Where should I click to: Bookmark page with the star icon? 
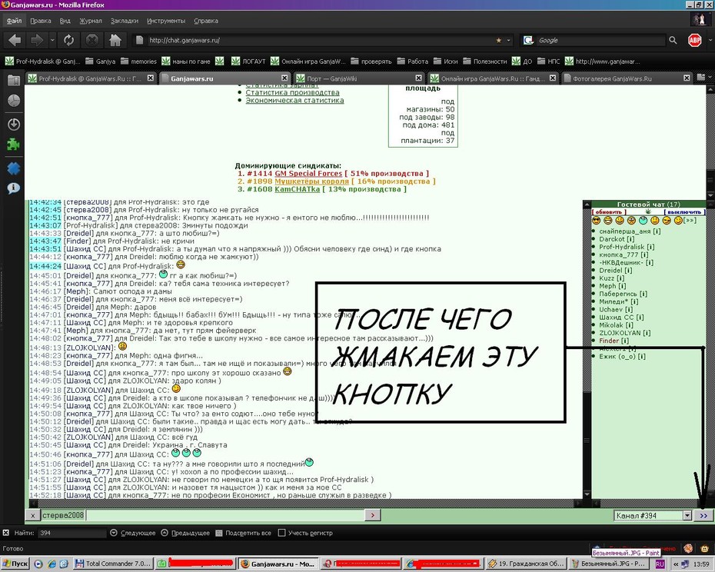coord(498,40)
